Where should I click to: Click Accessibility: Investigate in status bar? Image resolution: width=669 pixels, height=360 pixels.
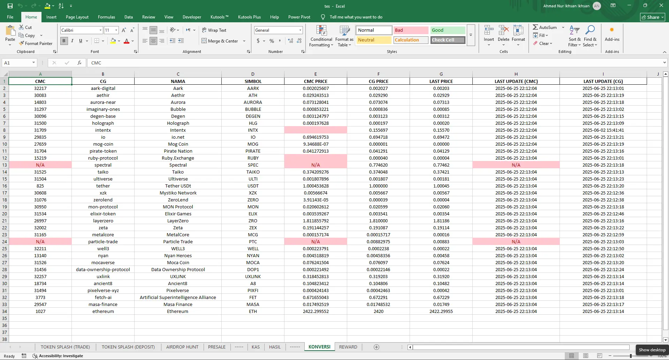coord(58,356)
